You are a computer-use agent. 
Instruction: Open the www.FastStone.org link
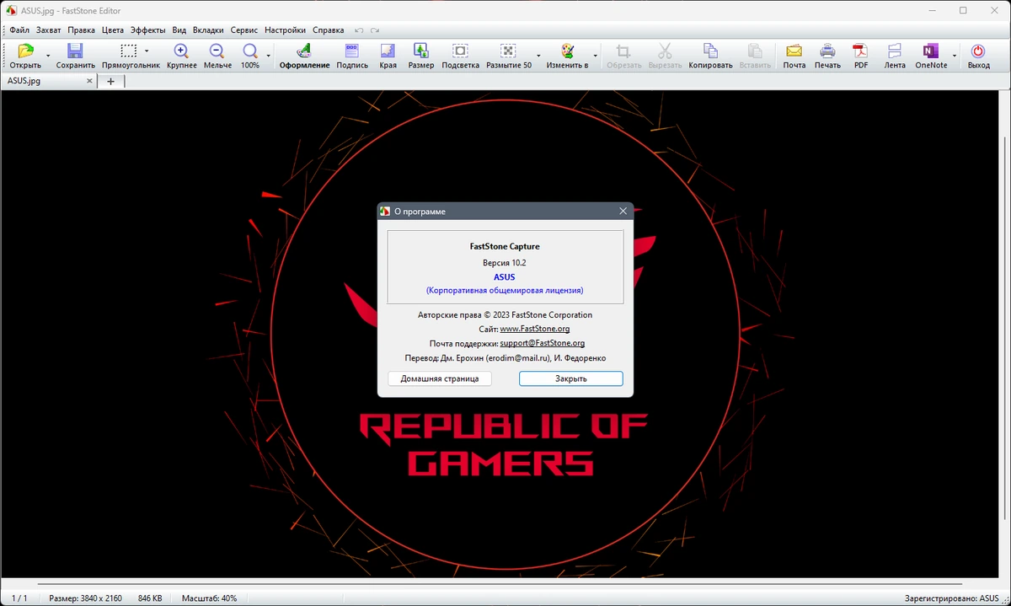click(x=535, y=329)
